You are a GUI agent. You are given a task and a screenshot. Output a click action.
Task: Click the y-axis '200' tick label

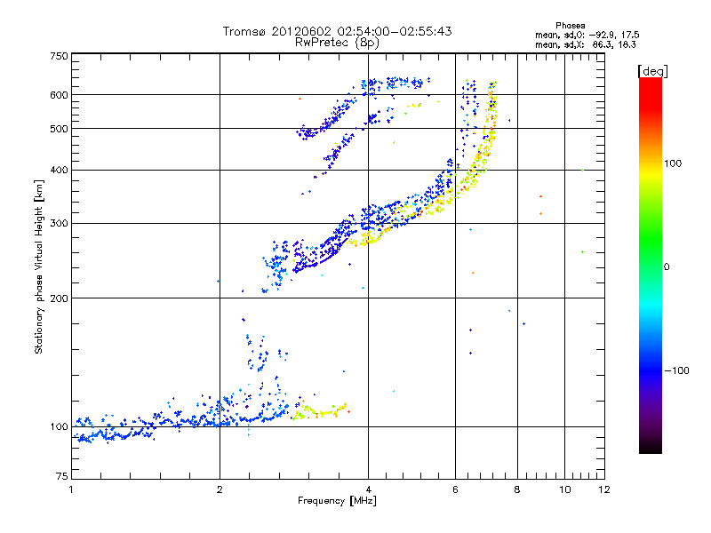pyautogui.click(x=60, y=298)
